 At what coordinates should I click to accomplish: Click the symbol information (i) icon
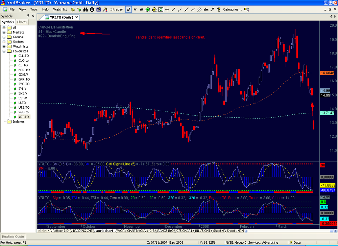(x=92, y=9)
